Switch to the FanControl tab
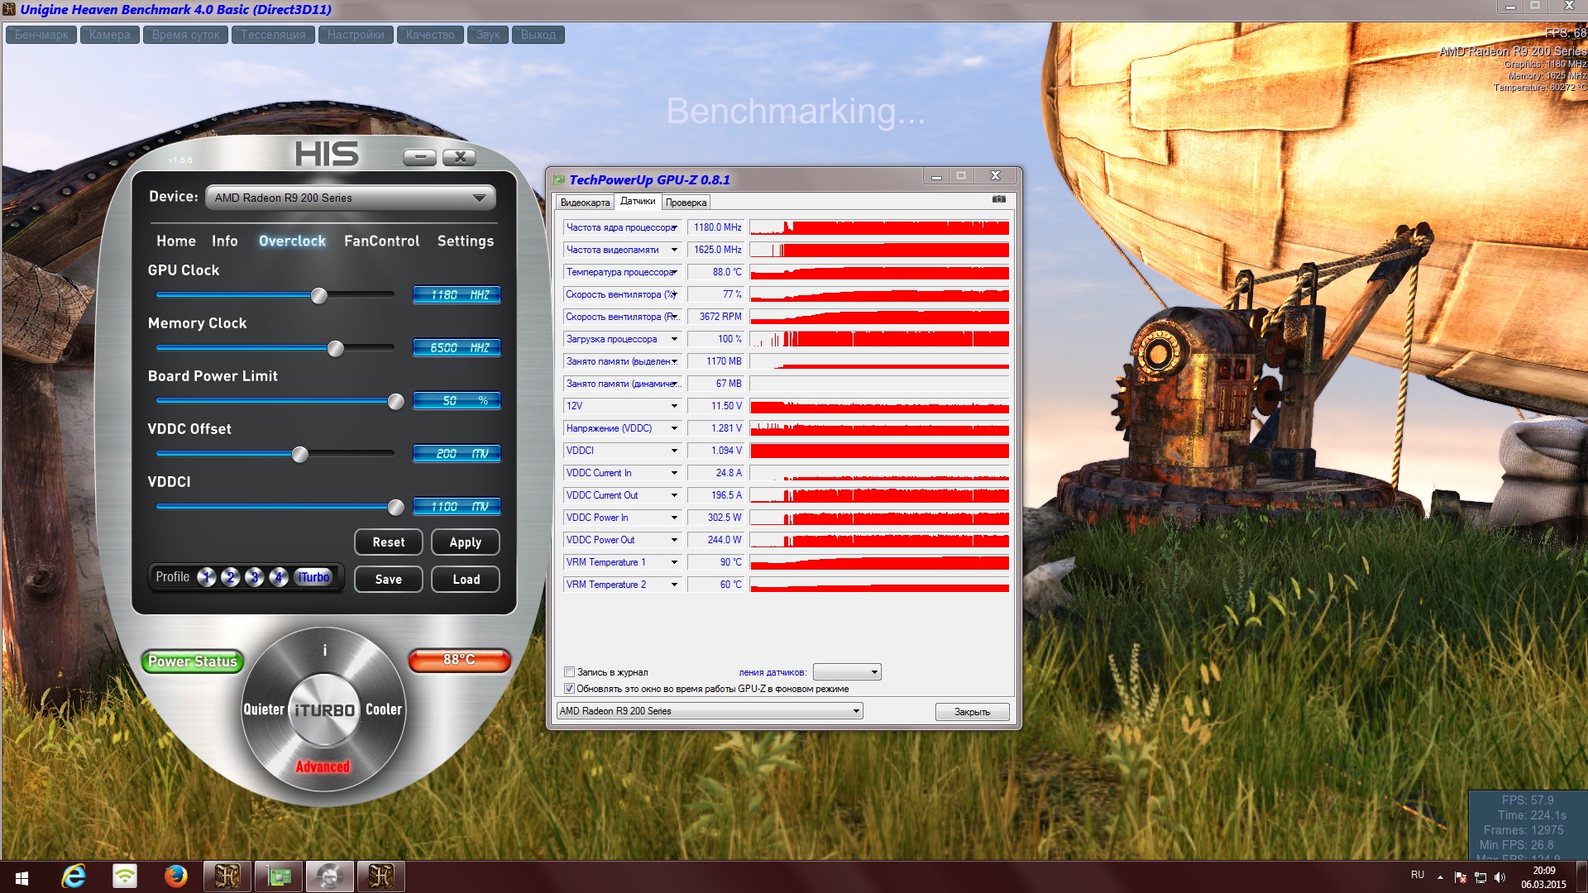The width and height of the screenshot is (1588, 893). pyautogui.click(x=381, y=241)
